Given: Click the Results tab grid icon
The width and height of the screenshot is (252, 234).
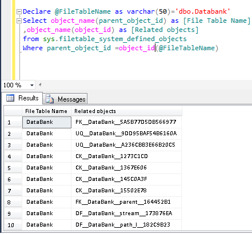Looking at the screenshot, I should point(10,98).
